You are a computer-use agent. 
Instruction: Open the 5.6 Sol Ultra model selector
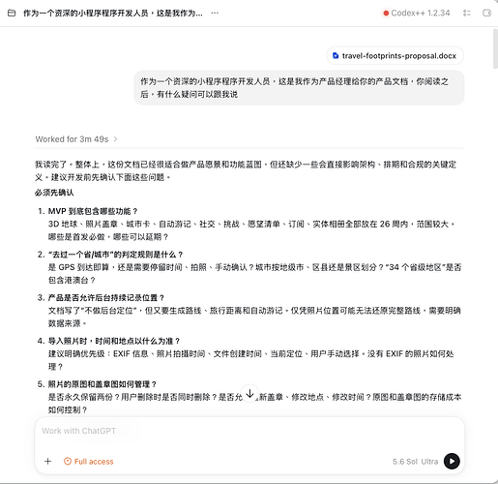coord(415,462)
